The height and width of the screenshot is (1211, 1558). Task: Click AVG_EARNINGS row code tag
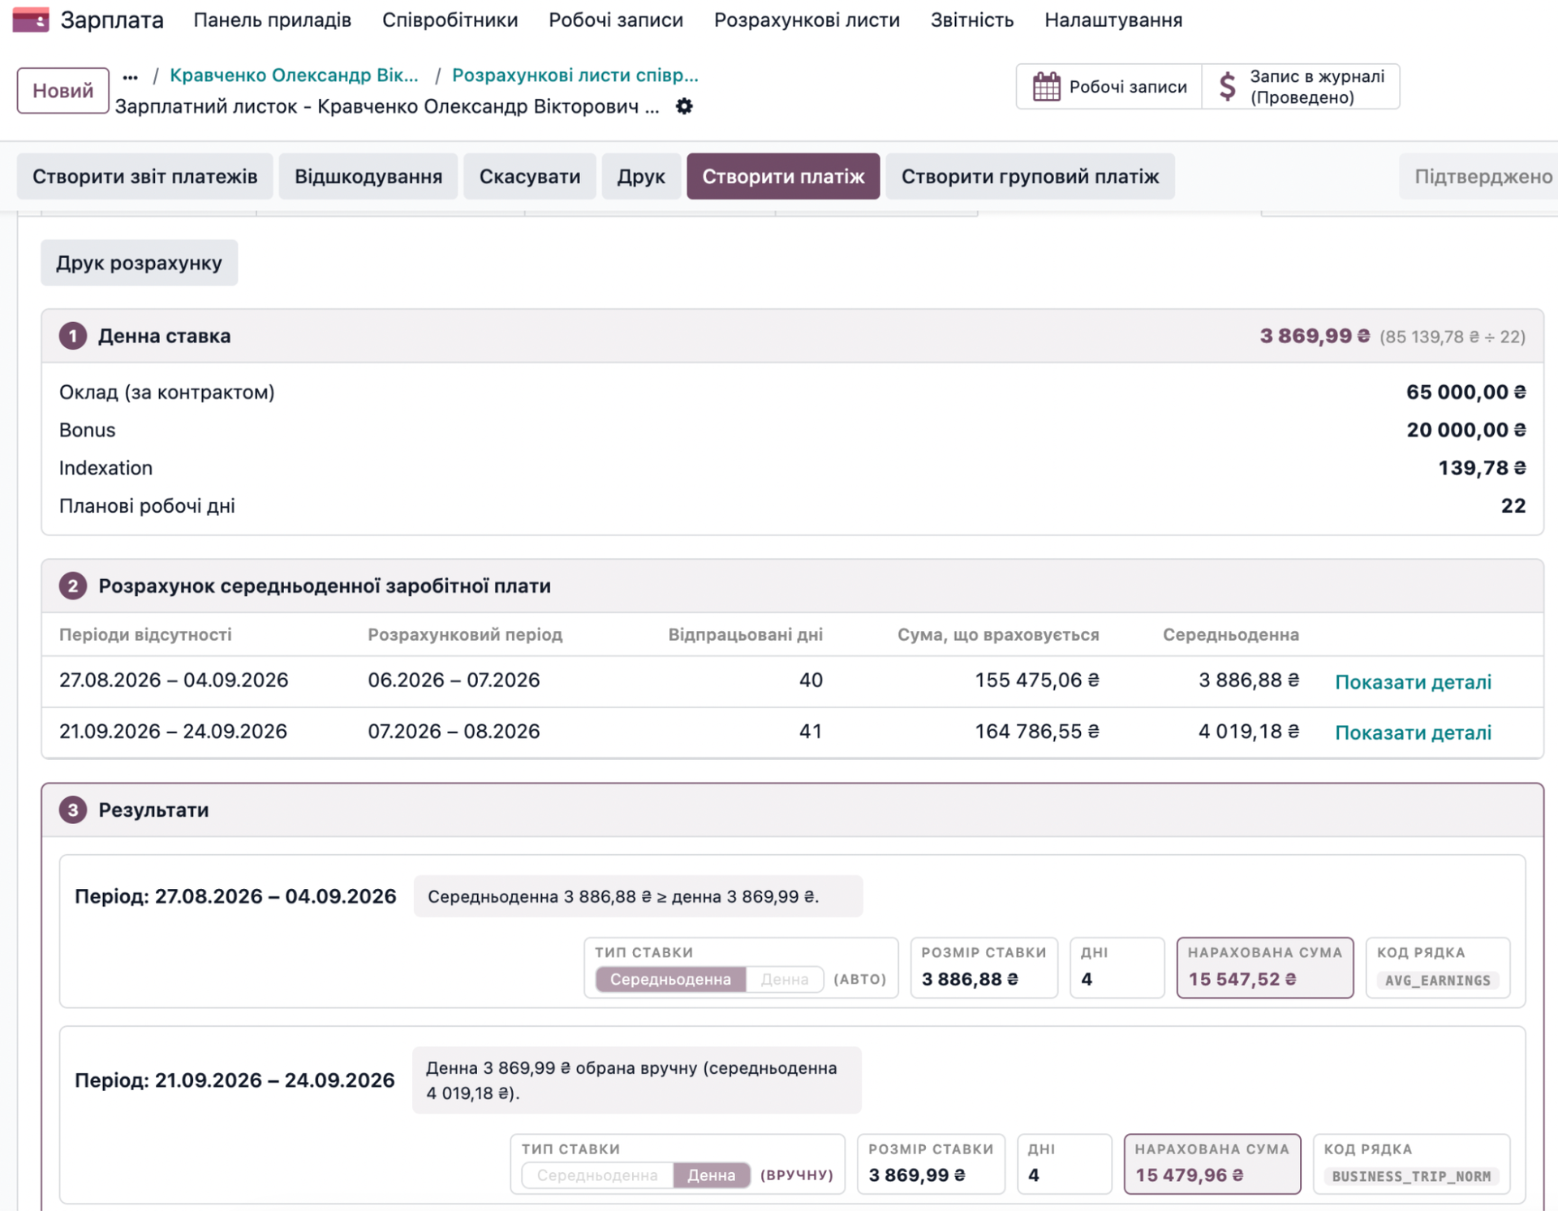pos(1437,981)
